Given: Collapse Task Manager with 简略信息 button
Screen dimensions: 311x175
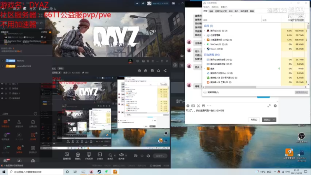Looking at the screenshot, I should (x=211, y=93).
